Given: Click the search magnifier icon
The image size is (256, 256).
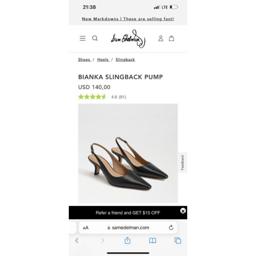Looking at the screenshot, I should coord(95,38).
